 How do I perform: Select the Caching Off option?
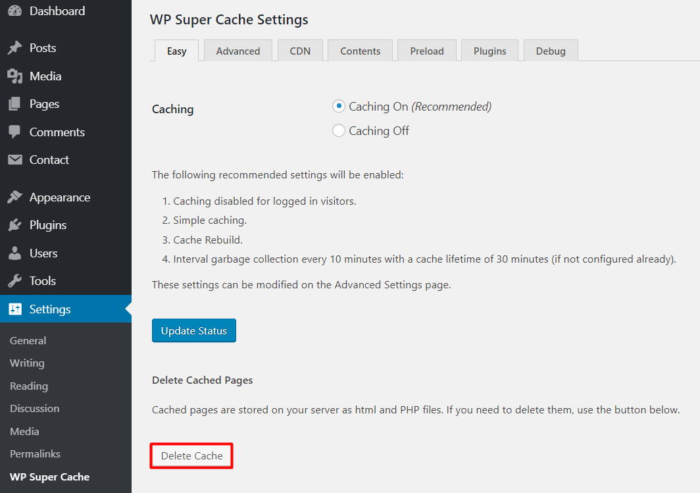[338, 130]
